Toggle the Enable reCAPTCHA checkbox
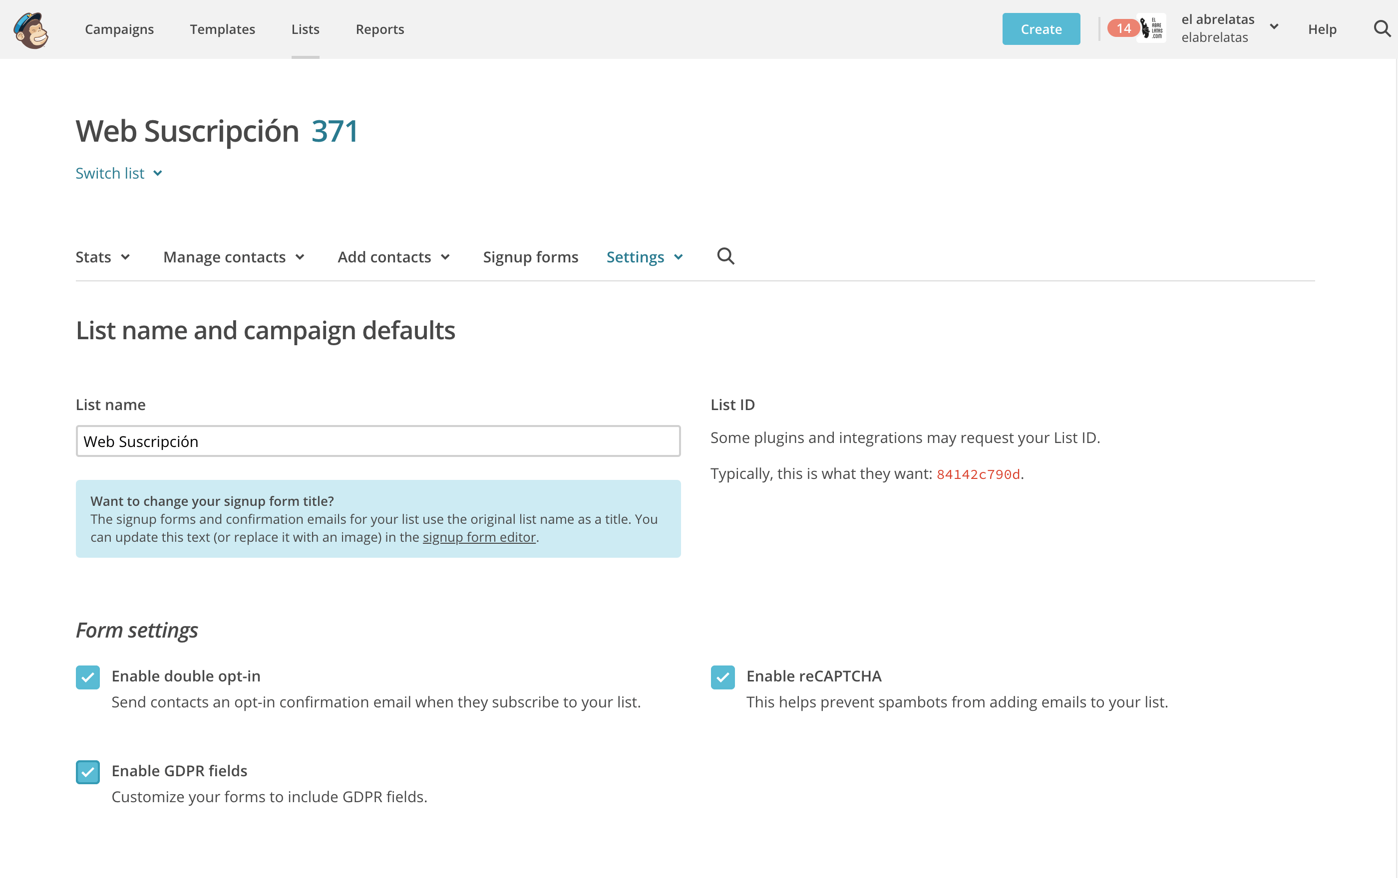 click(722, 677)
